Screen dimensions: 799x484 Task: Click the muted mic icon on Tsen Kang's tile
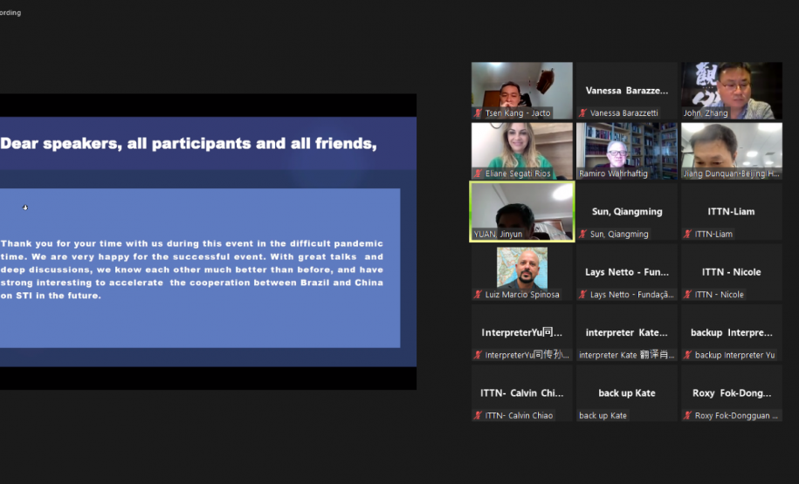coord(479,113)
